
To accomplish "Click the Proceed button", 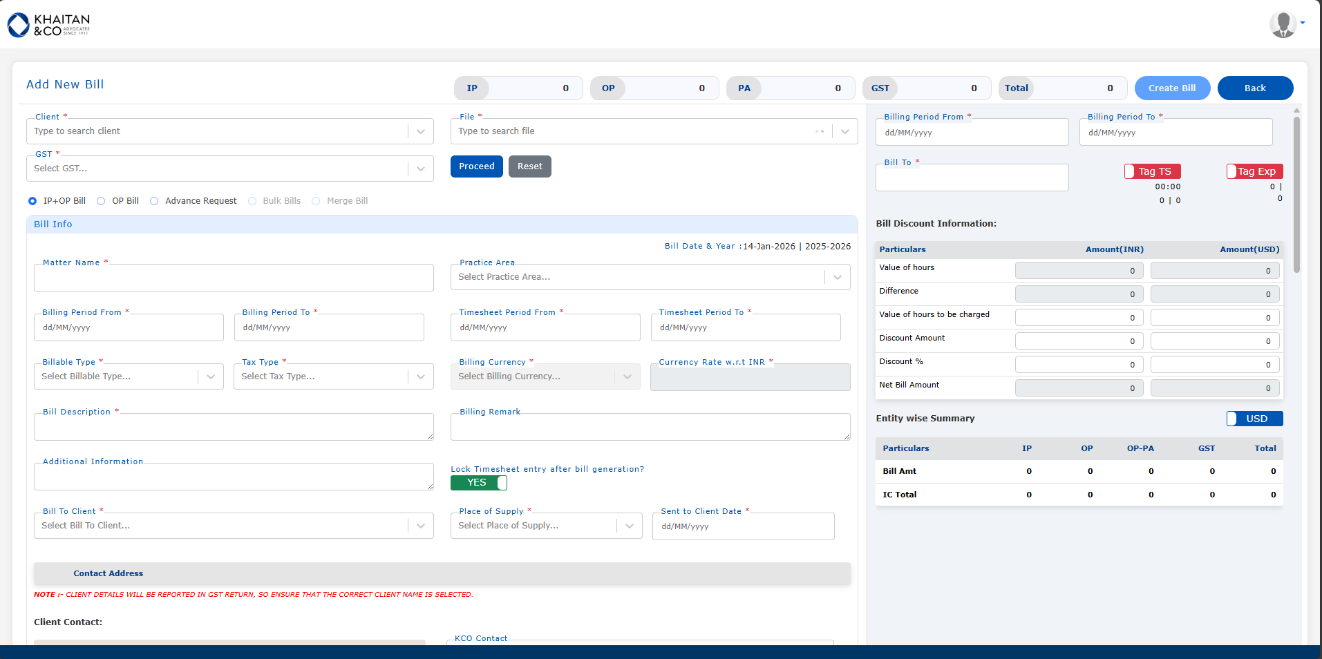I will pos(476,166).
